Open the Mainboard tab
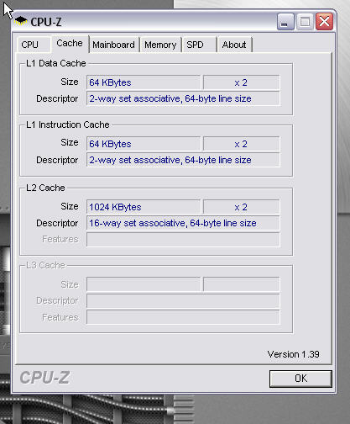The image size is (350, 424). (114, 45)
